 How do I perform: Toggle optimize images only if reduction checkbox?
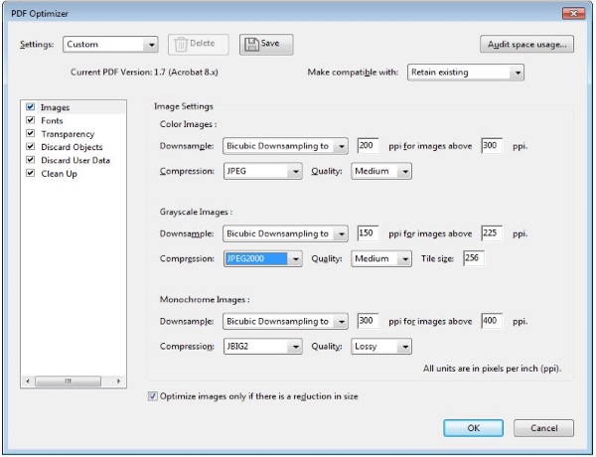152,396
